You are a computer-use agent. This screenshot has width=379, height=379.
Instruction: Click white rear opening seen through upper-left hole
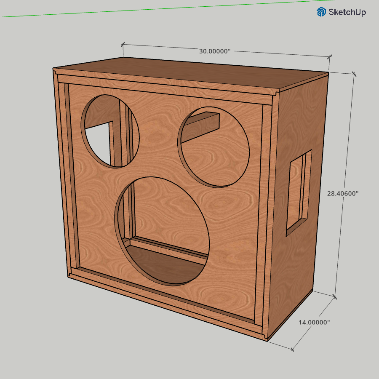pos(96,141)
